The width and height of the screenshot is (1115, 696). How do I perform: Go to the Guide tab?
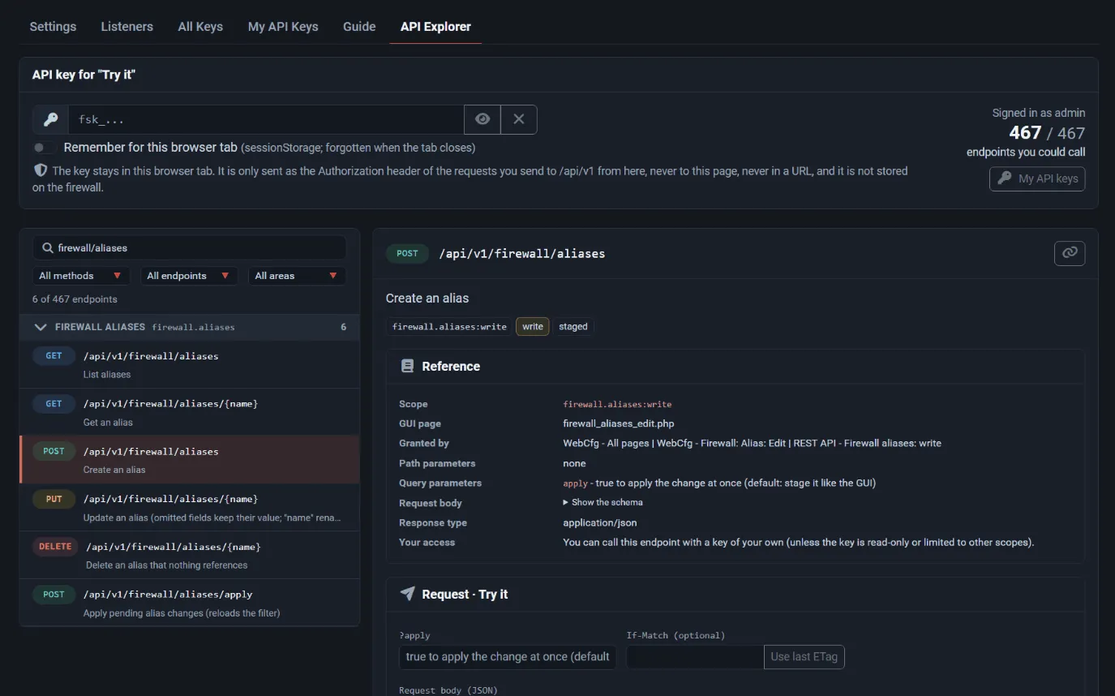point(359,26)
